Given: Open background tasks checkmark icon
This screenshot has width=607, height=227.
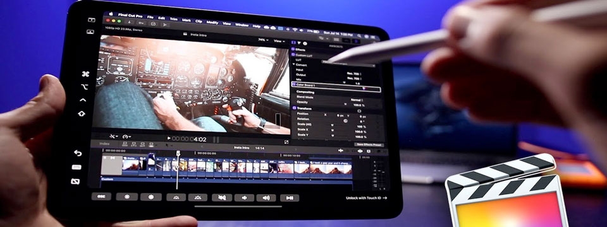Looking at the screenshot, I should [153, 23].
